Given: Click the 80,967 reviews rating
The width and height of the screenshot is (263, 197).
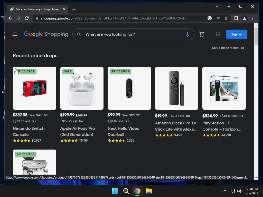Looking at the screenshot, I should (x=27, y=141).
